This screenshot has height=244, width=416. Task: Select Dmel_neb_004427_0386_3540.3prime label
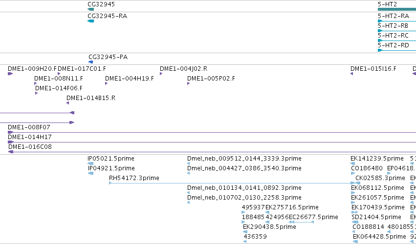tap(244, 168)
